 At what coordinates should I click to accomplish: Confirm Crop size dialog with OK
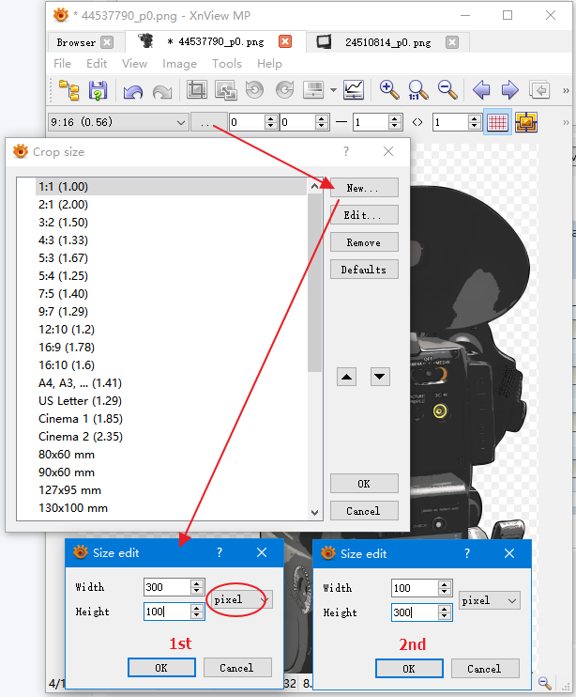pos(364,484)
